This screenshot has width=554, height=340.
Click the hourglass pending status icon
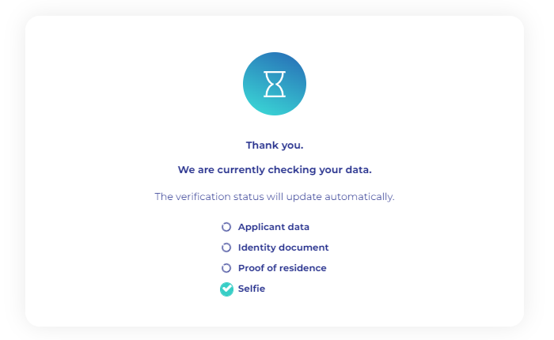(x=275, y=84)
